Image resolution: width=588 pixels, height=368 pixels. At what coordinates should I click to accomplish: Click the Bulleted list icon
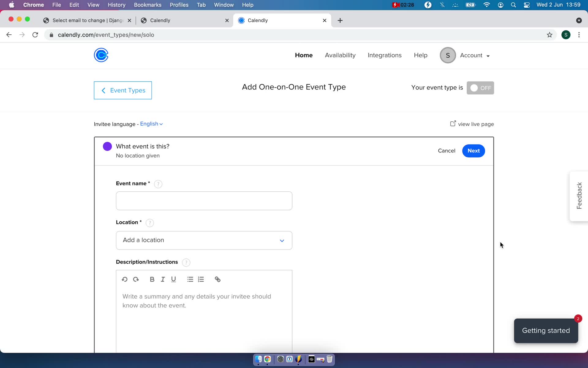[x=190, y=279]
